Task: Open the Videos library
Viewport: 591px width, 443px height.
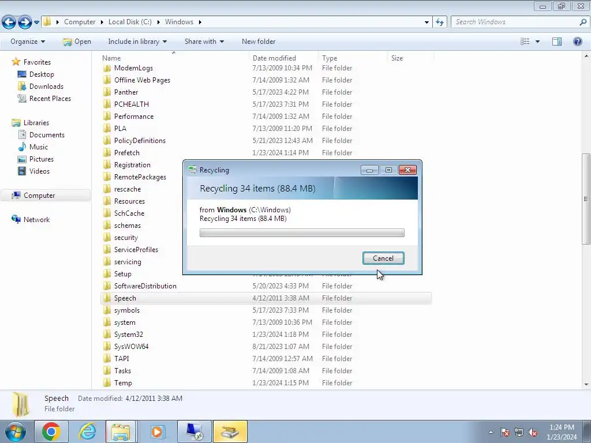Action: pyautogui.click(x=39, y=171)
